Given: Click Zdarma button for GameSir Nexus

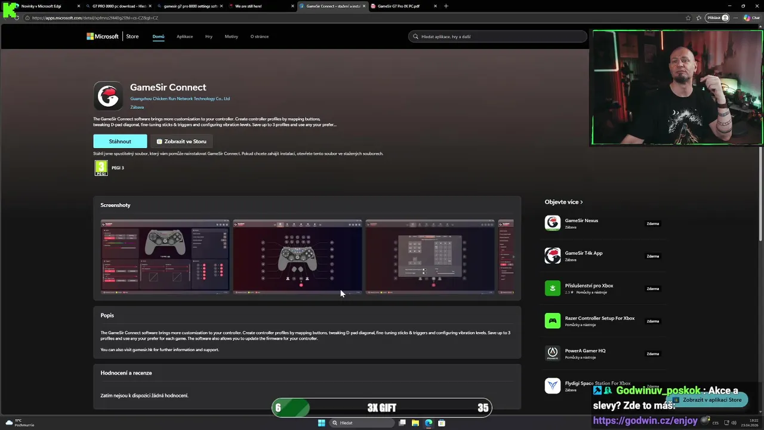Looking at the screenshot, I should pos(652,224).
